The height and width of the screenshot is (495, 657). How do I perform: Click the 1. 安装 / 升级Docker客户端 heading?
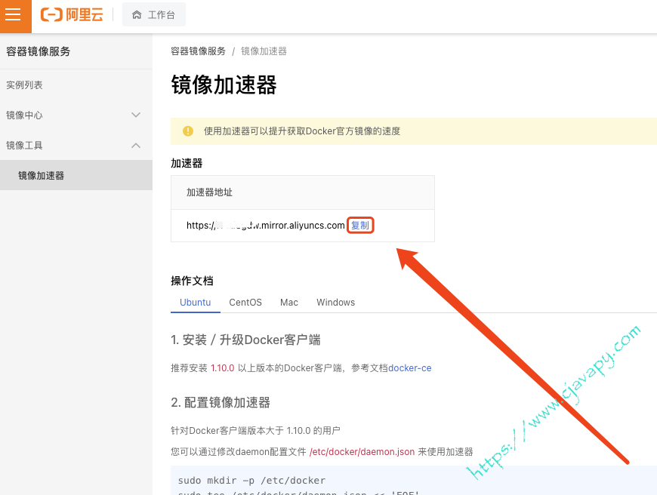(x=245, y=340)
